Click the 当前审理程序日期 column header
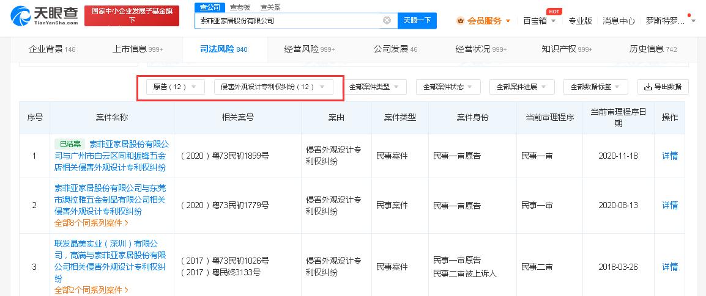The width and height of the screenshot is (706, 296). (x=618, y=117)
